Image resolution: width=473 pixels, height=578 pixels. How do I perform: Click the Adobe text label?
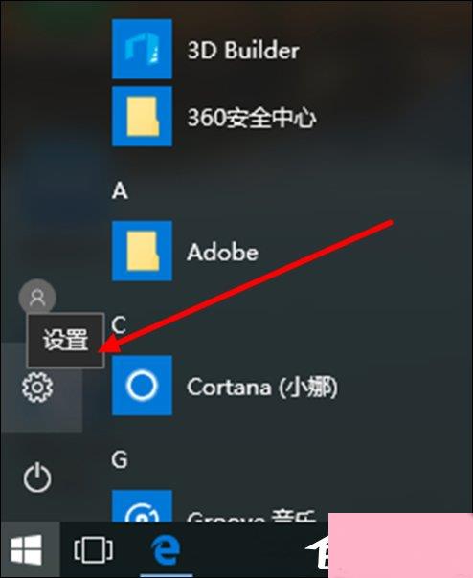(x=222, y=252)
